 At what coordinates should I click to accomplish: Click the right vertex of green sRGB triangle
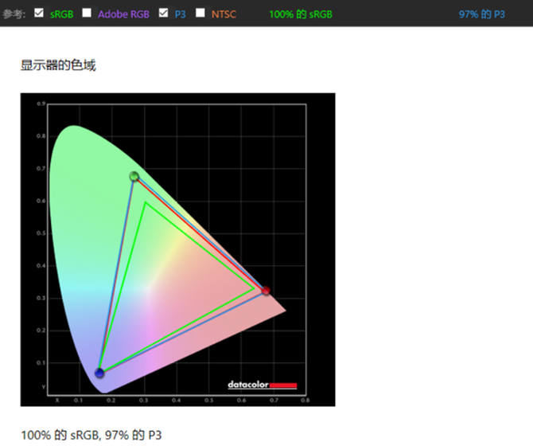click(254, 288)
